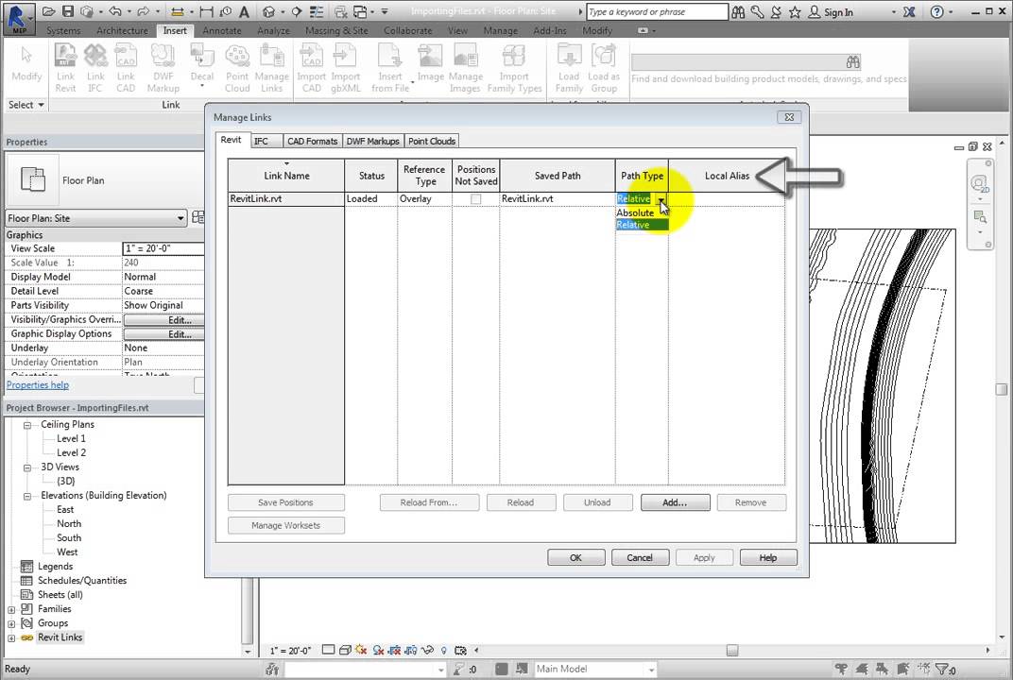Click the keyword search input field
1013x680 pixels.
point(657,11)
